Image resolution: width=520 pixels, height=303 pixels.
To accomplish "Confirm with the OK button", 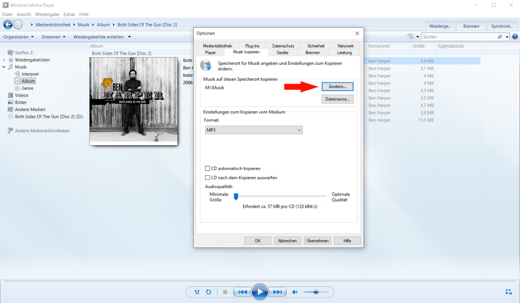I will pyautogui.click(x=257, y=241).
